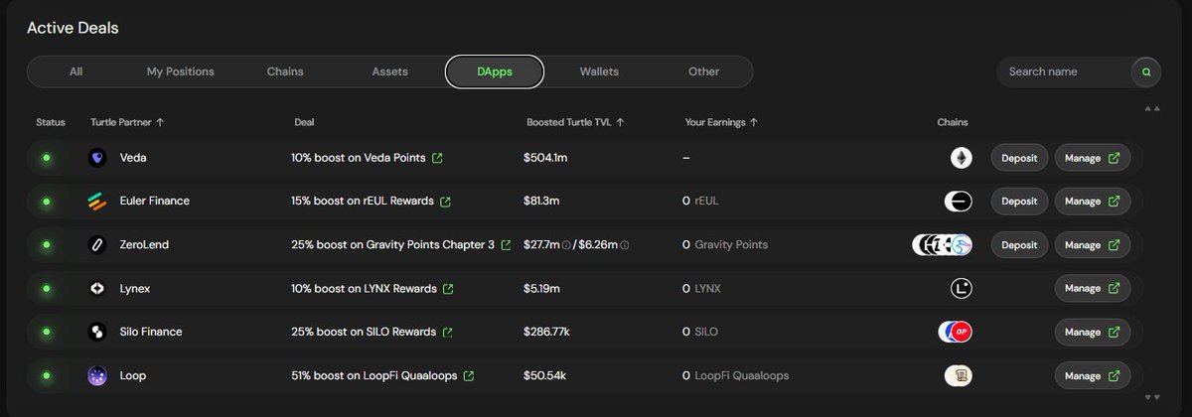Screen dimensions: 1192x417
Task: Switch to the All tab
Action: click(76, 71)
